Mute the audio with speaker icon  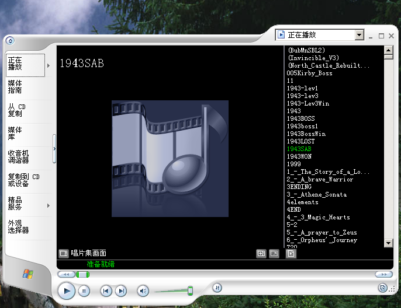pyautogui.click(x=143, y=290)
